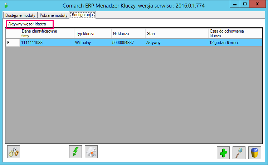Viewport: 268px width, 165px height.
Task: Select cell with company ID 1111111033
Action: [x=47, y=42]
